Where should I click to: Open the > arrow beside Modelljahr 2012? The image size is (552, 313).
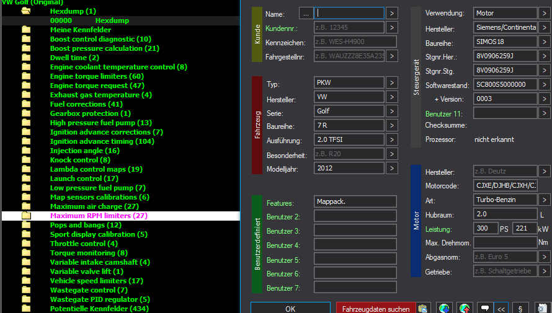coord(392,168)
